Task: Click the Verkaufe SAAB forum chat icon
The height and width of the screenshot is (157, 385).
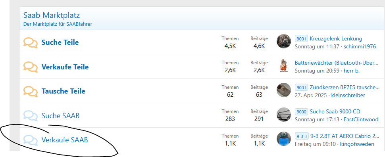Action: point(31,140)
